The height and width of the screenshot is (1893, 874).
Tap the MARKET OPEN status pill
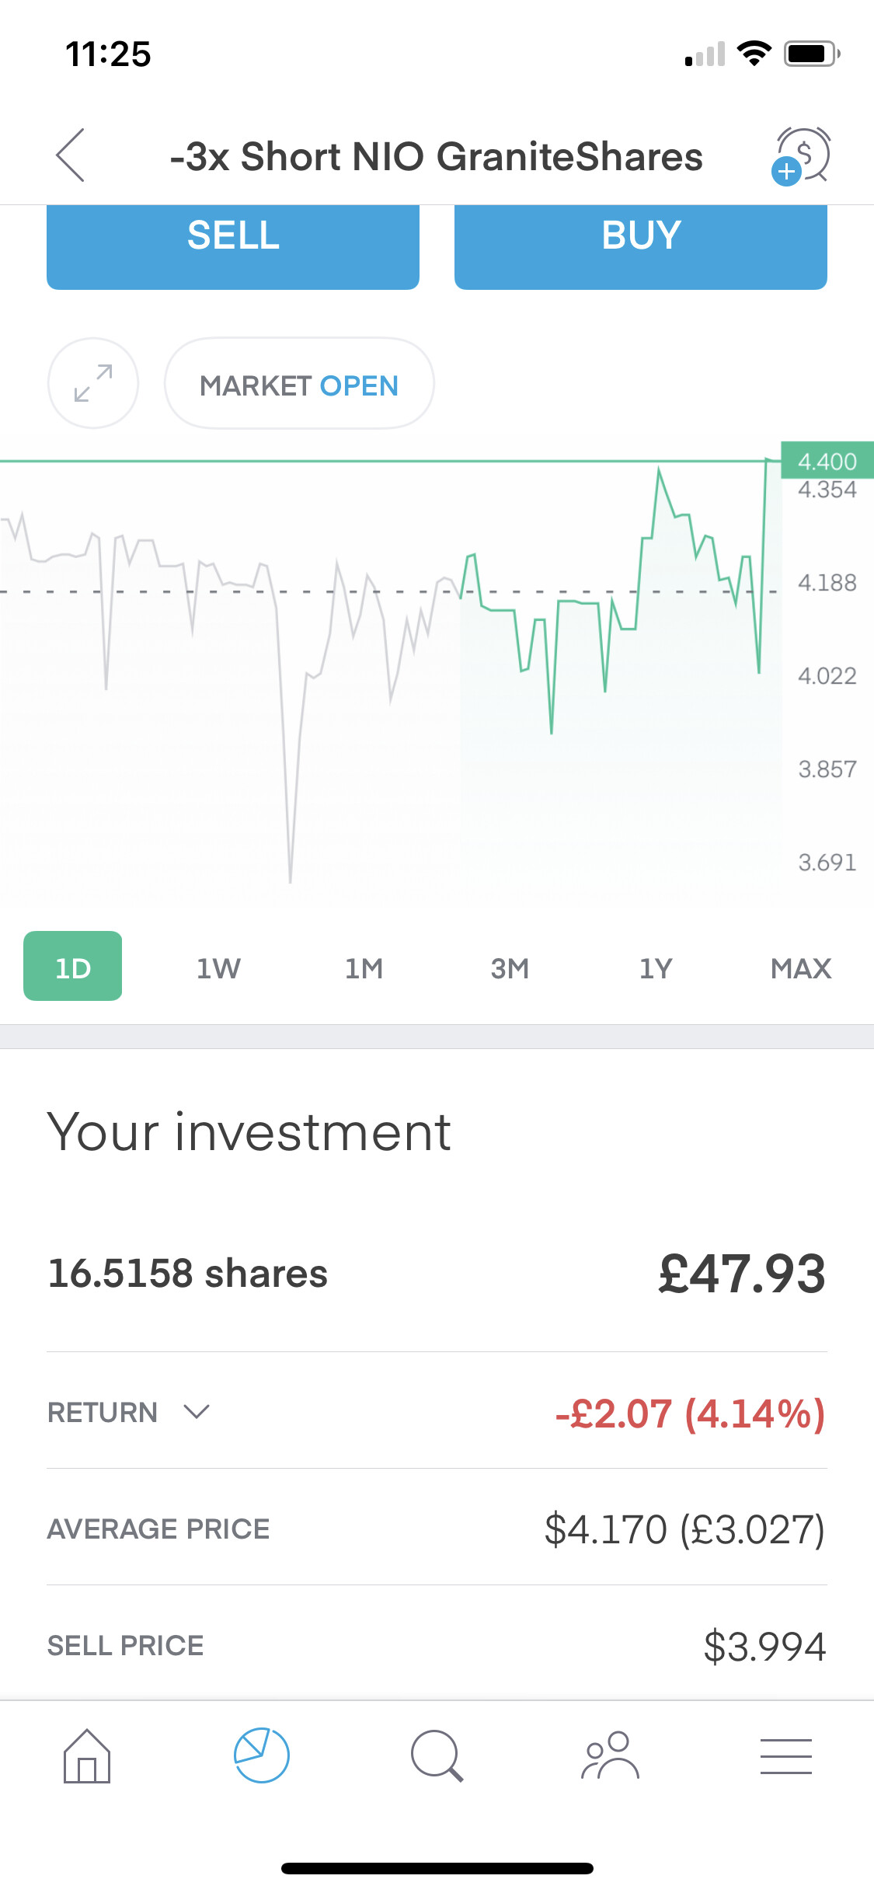tap(299, 384)
